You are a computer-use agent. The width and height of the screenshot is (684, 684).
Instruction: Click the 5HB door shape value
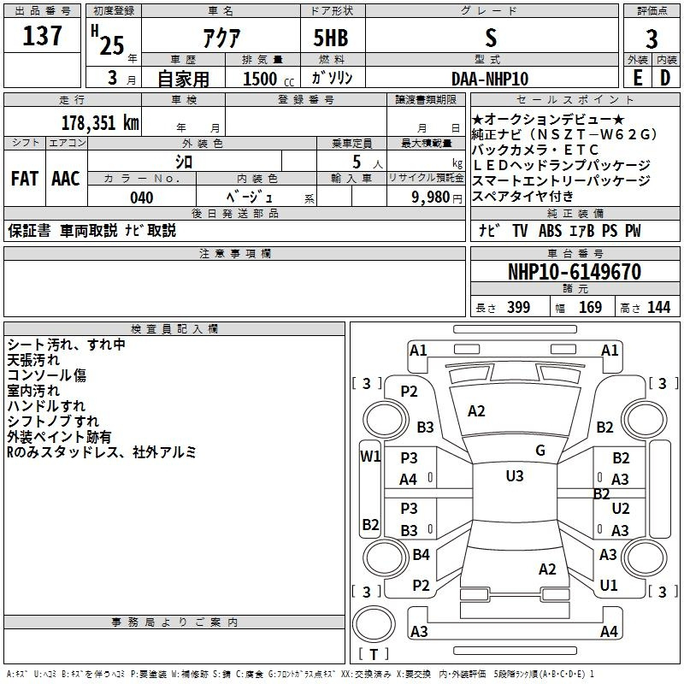click(x=330, y=37)
